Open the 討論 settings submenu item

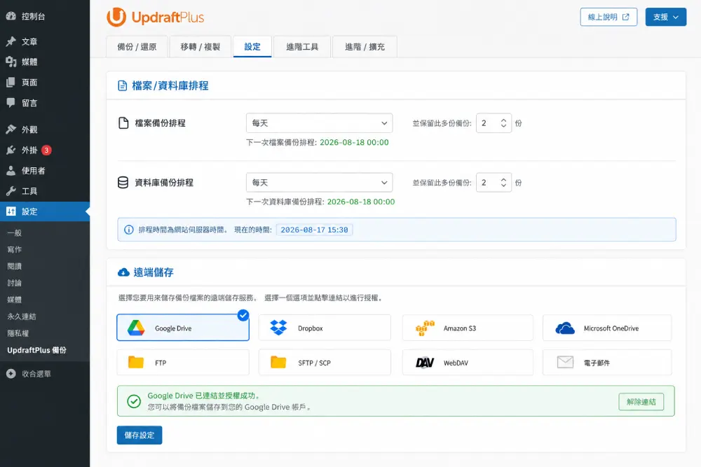click(x=14, y=283)
